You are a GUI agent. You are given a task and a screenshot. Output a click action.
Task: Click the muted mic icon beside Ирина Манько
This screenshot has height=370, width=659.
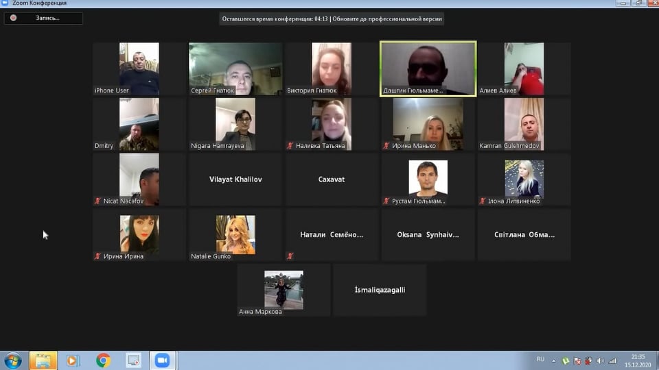click(x=387, y=146)
